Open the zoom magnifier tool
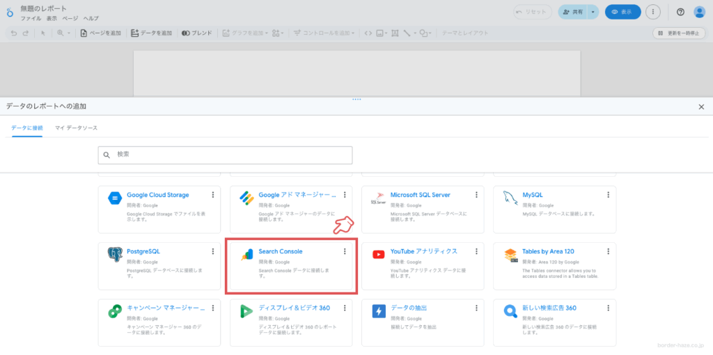Viewport: 713px width, 355px height. [61, 33]
